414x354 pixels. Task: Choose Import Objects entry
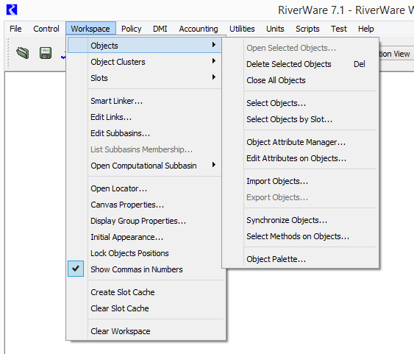(x=301, y=181)
